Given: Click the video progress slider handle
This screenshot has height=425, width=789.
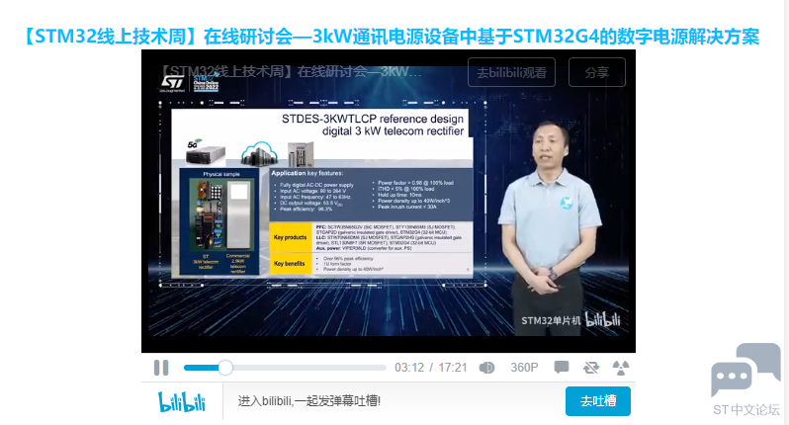Looking at the screenshot, I should click(x=225, y=368).
